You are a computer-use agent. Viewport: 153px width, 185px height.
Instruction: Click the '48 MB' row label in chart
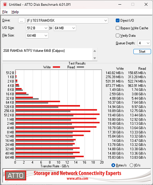point(10,153)
